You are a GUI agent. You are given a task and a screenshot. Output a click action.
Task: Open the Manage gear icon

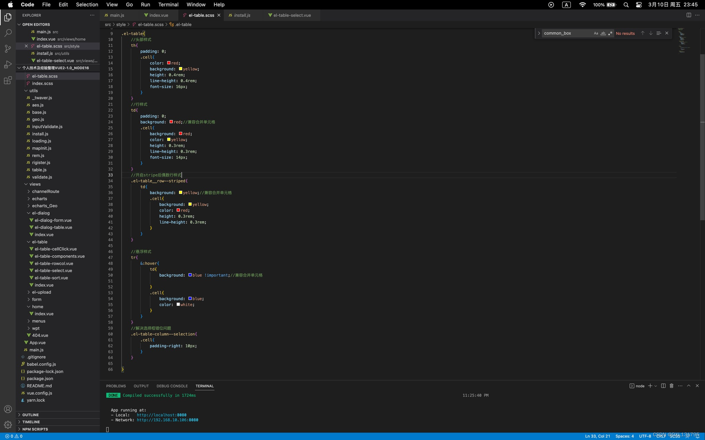pyautogui.click(x=8, y=425)
